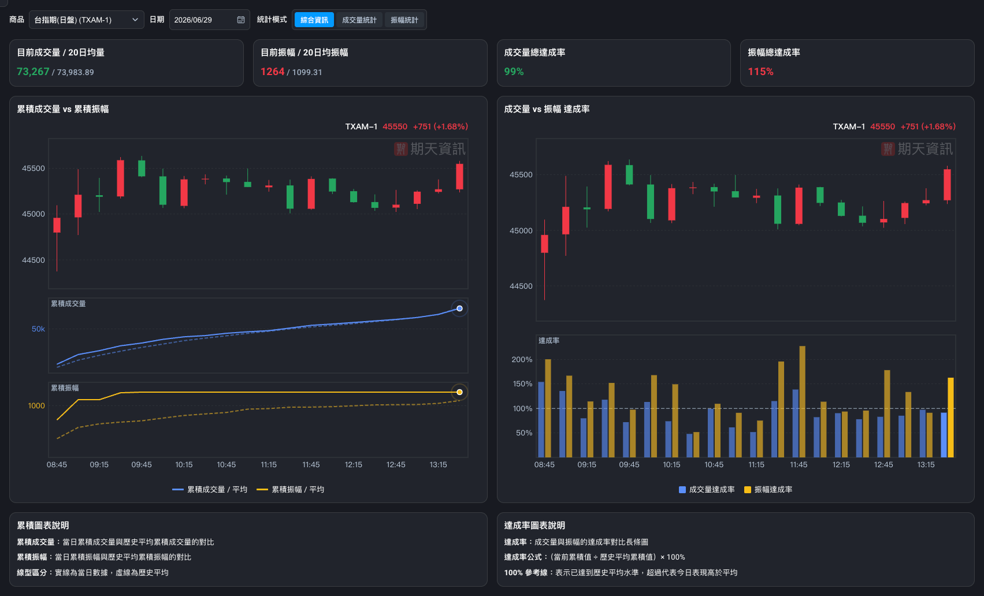984x596 pixels.
Task: Click the 振幅達成率 yellow legend swatch
Action: 748,490
